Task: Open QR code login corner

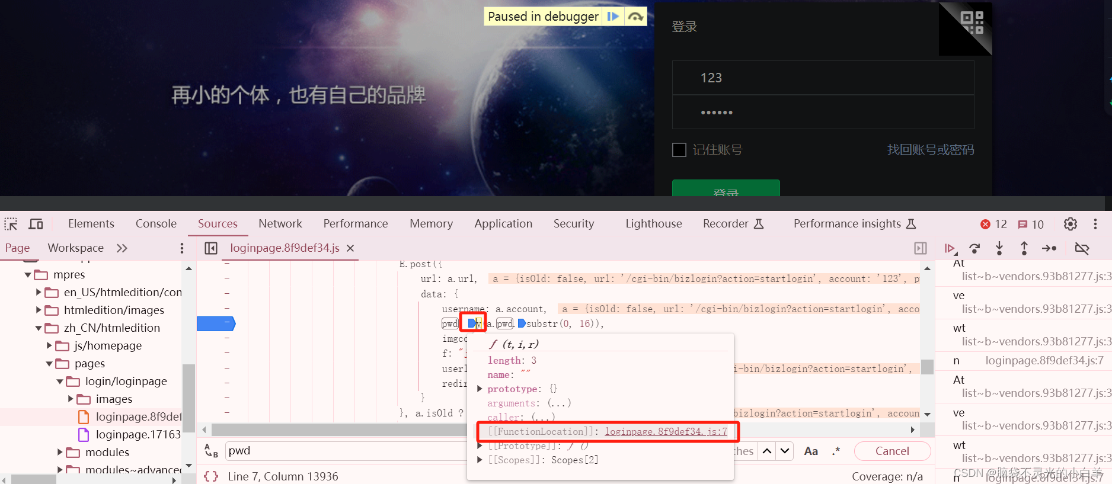Action: tap(971, 24)
